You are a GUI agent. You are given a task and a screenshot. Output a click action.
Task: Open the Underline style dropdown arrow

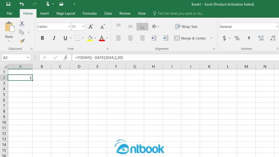pyautogui.click(x=71, y=38)
